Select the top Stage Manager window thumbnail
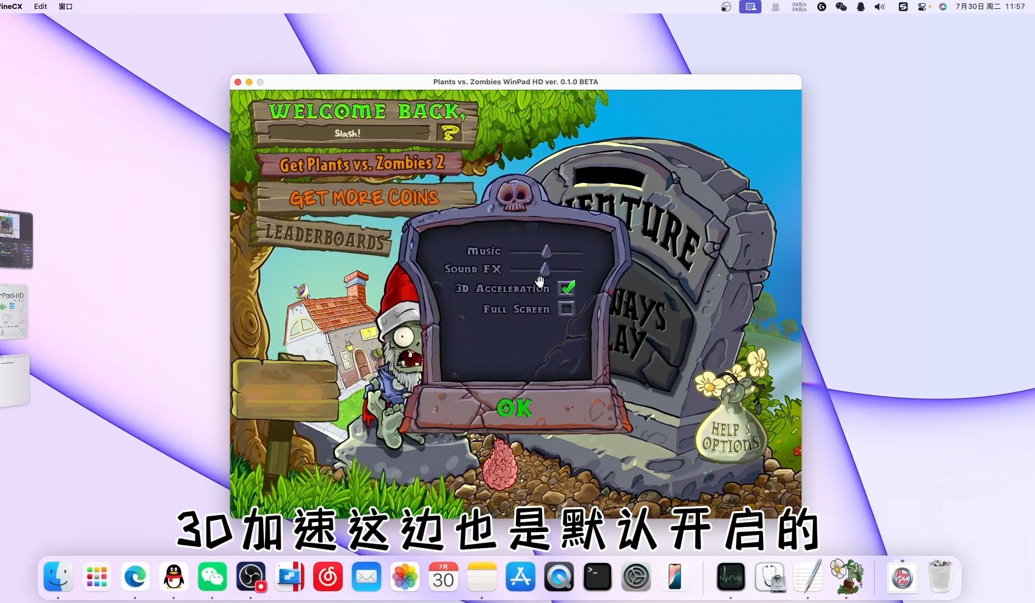 click(16, 240)
